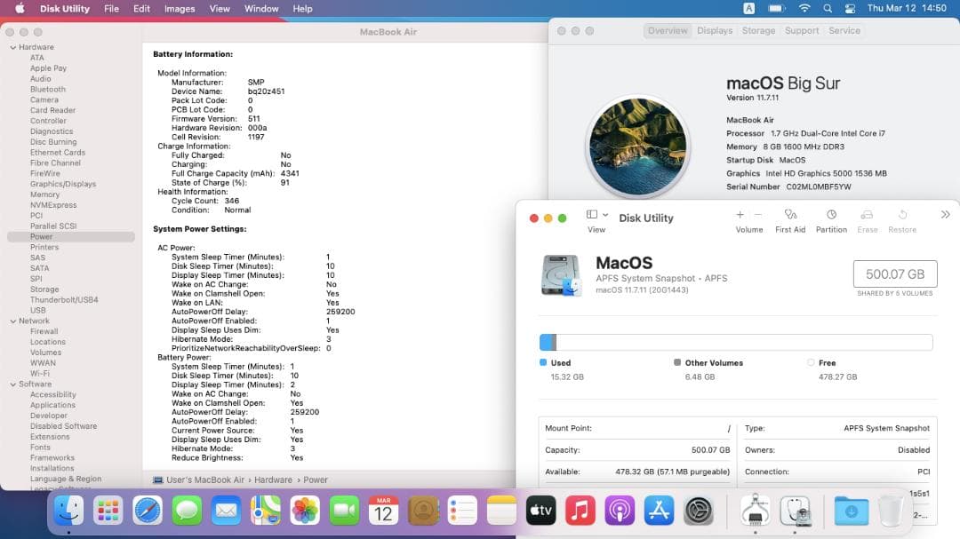Open Calendar showing Mar 12
The image size is (960, 539).
click(x=383, y=511)
